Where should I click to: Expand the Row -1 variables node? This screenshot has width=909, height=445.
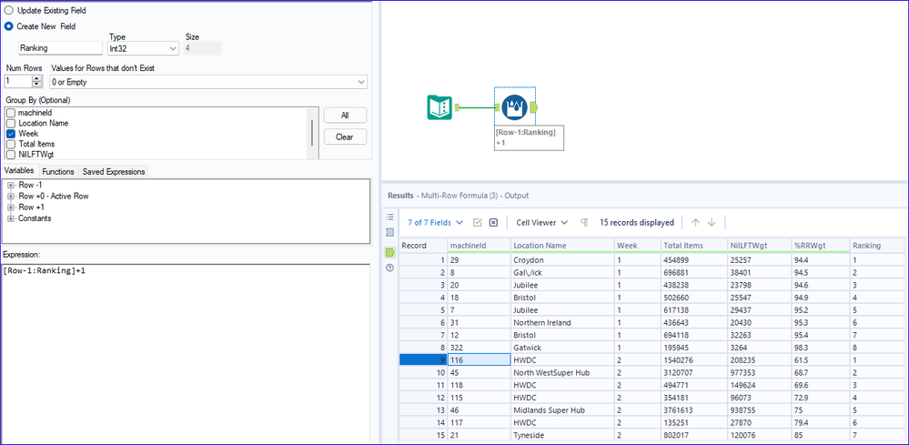(10, 185)
